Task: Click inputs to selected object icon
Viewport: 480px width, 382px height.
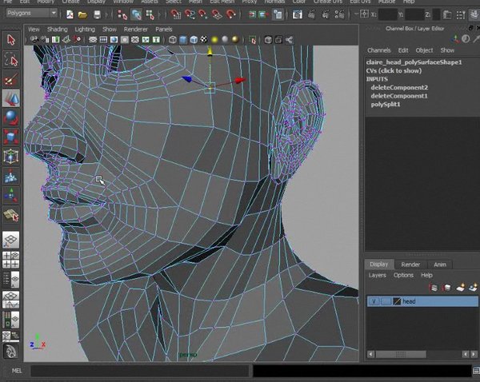Action: point(252,14)
